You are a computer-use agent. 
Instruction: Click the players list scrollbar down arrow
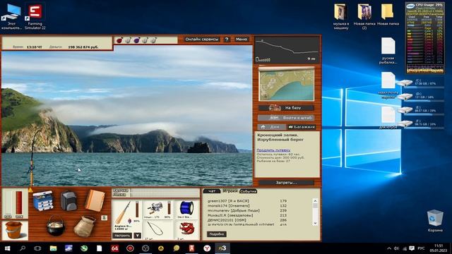click(315, 223)
